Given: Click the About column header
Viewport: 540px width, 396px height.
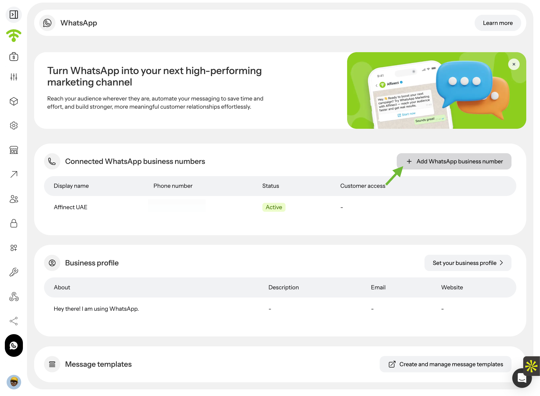Looking at the screenshot, I should 62,287.
